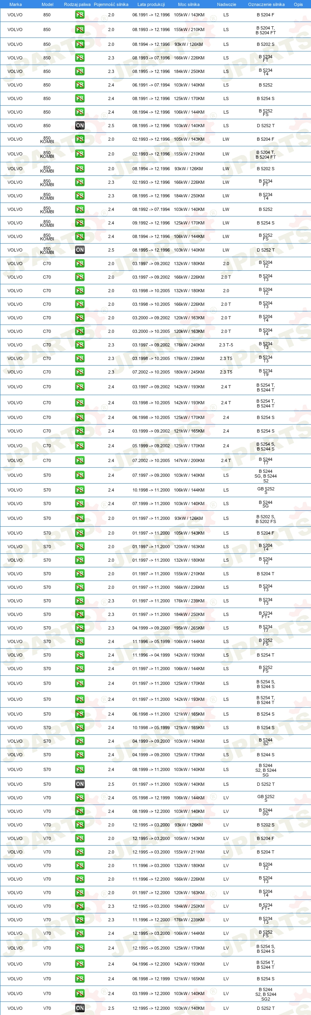This screenshot has width=311, height=1015.
Task: Select the PB icon in S70 93kW / 126KM row
Action: [x=80, y=518]
